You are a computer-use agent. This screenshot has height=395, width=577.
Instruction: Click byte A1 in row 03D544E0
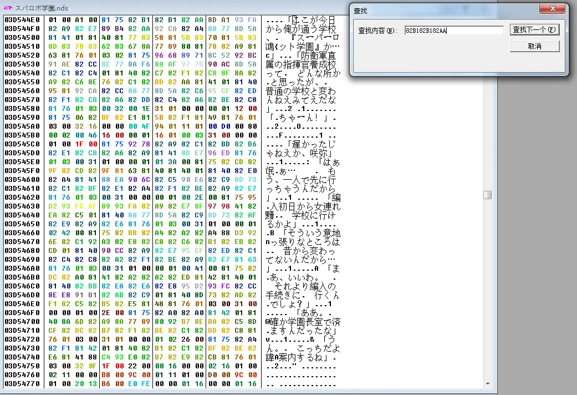click(79, 20)
